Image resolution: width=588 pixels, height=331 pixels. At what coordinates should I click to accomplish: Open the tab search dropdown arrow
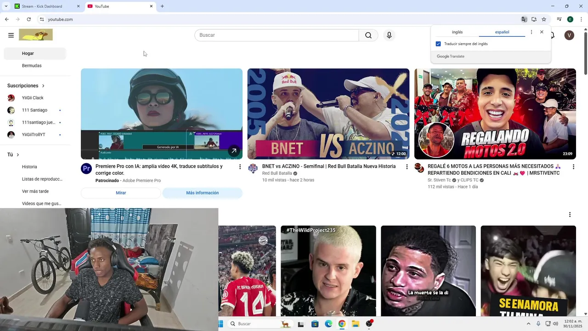tap(6, 6)
